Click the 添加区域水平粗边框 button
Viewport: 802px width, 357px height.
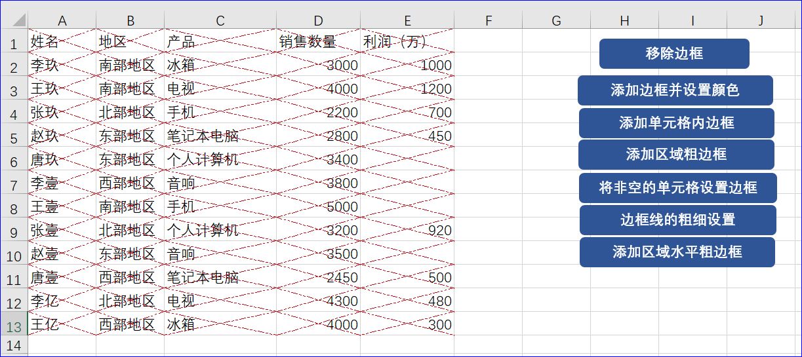pyautogui.click(x=677, y=252)
